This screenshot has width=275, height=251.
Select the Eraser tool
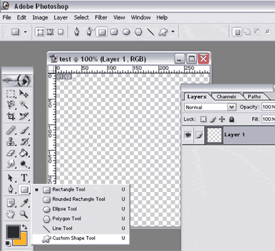(11, 153)
